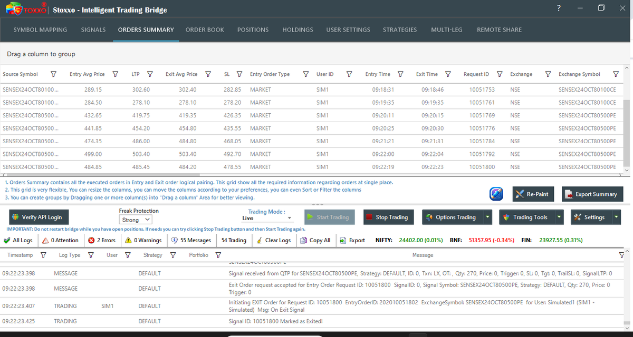Sort by the Message column header
Screen dimensions: 633x337
point(423,255)
